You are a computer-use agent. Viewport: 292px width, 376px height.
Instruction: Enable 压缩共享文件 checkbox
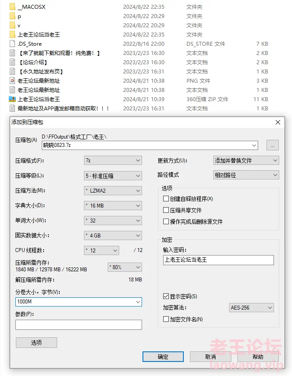pyautogui.click(x=166, y=210)
